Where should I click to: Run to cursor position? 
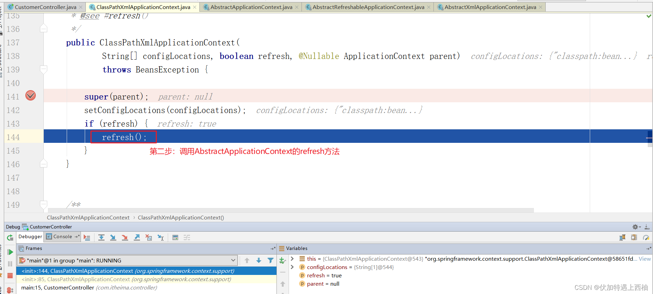[160, 237]
